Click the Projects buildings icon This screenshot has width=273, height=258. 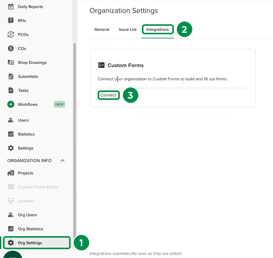(x=11, y=173)
